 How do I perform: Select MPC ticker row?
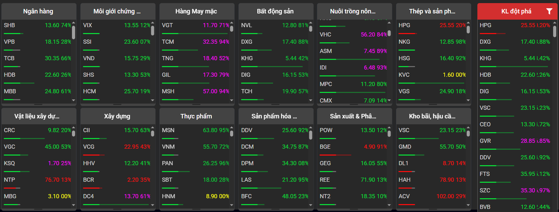[353, 86]
